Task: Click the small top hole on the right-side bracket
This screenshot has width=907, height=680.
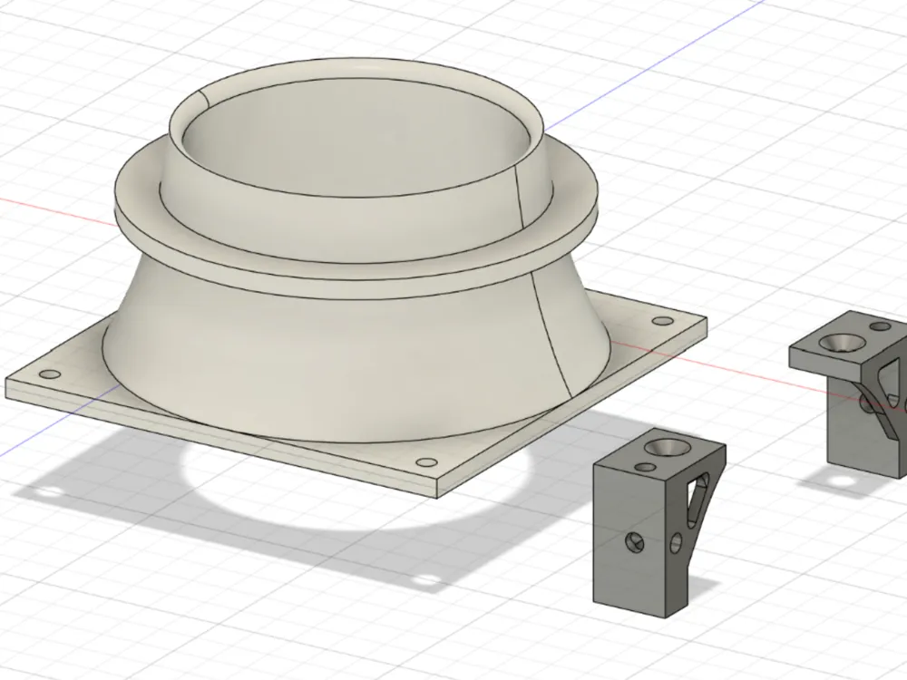Action: tap(881, 326)
